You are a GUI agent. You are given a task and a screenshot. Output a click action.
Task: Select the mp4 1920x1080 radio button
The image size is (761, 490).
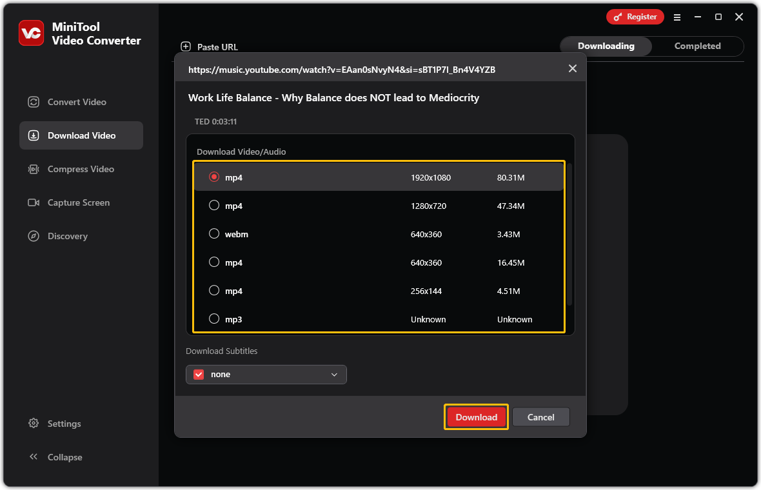click(x=214, y=177)
